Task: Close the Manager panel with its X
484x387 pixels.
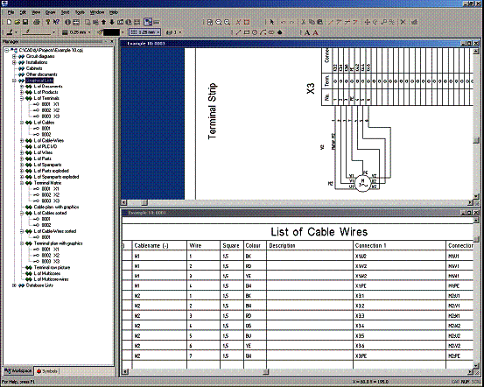Action: [112, 41]
